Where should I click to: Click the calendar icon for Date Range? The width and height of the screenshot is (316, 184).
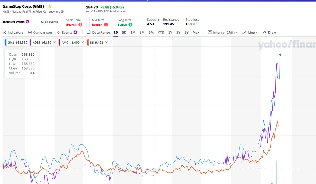(89, 32)
